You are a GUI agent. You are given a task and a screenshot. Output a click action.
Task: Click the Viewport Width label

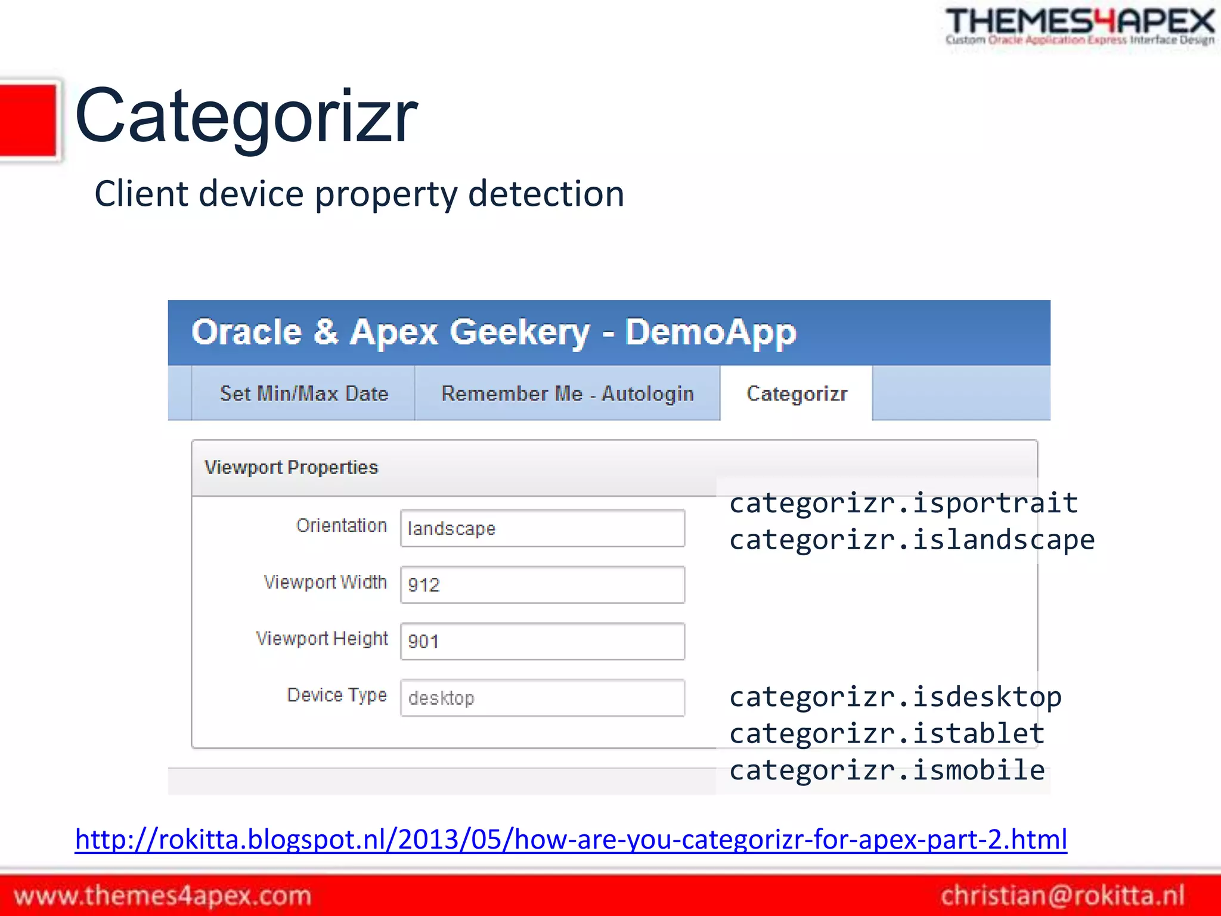tap(326, 582)
